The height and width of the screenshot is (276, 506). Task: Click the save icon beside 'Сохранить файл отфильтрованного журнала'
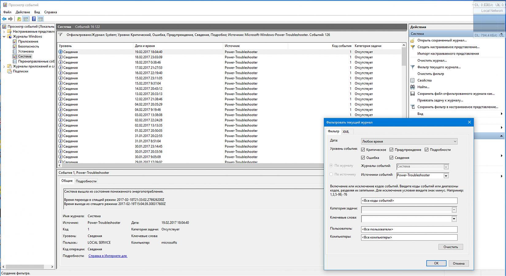pyautogui.click(x=412, y=94)
